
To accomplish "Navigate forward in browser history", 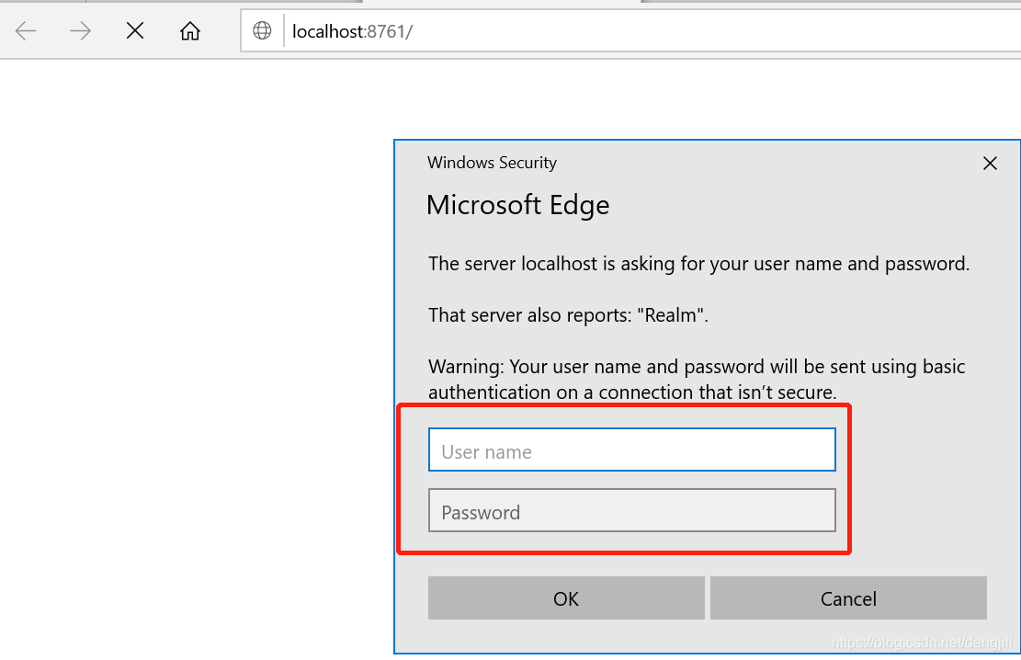I will (80, 30).
